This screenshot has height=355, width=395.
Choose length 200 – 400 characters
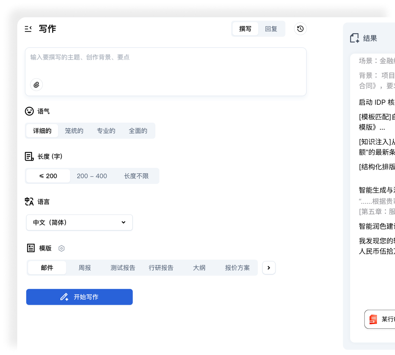pos(92,176)
